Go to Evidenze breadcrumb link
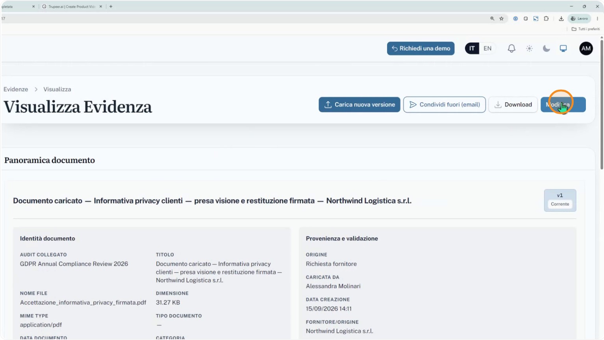 coord(16,89)
